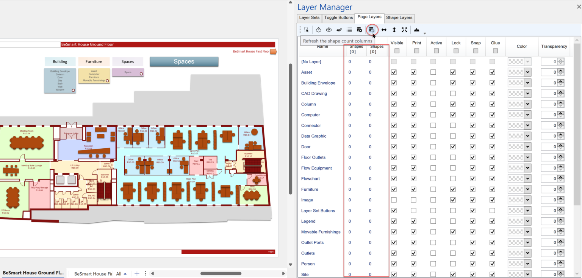This screenshot has width=582, height=278.
Task: Uncheck Visible checkbox for Asset layer
Action: tap(394, 72)
